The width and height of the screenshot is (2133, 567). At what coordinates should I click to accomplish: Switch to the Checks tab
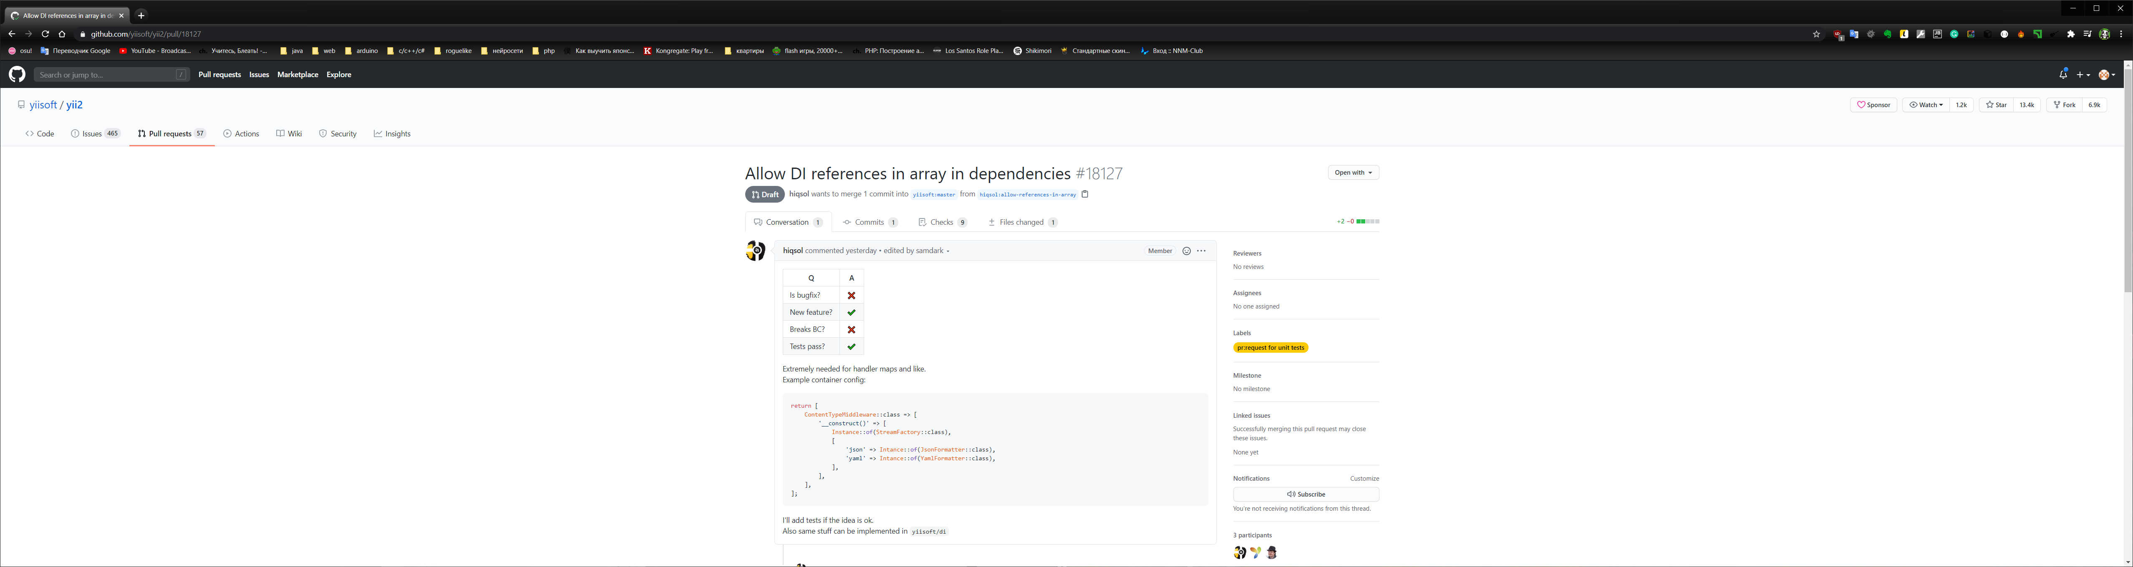click(942, 222)
